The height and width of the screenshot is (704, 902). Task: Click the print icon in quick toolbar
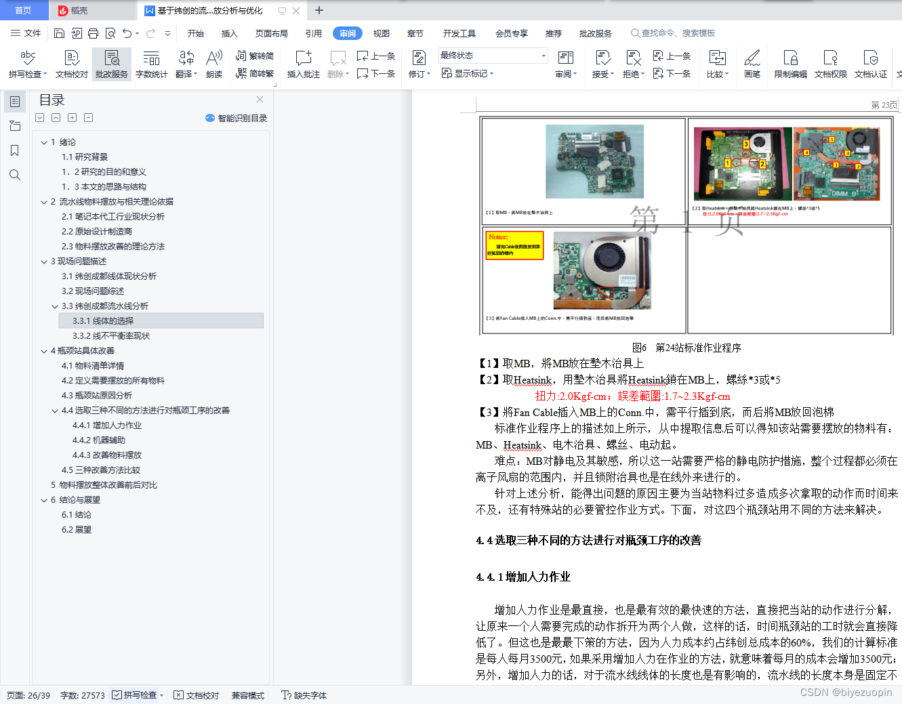pos(93,33)
